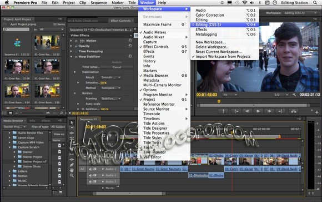Click the Play button in Program Monitor

(x=258, y=111)
